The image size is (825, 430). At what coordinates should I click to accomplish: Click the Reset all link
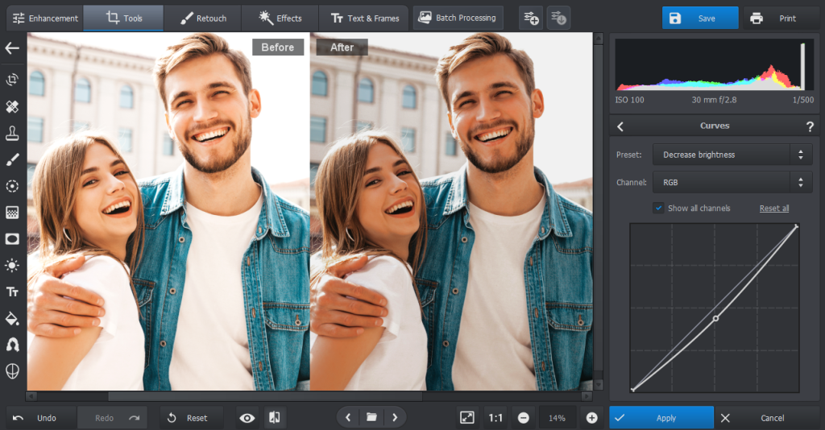tap(773, 209)
